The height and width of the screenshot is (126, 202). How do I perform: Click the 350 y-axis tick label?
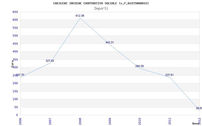coord(15,59)
